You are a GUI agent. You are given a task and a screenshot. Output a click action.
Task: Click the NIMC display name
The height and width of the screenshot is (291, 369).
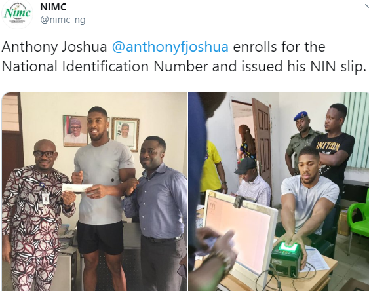point(53,7)
